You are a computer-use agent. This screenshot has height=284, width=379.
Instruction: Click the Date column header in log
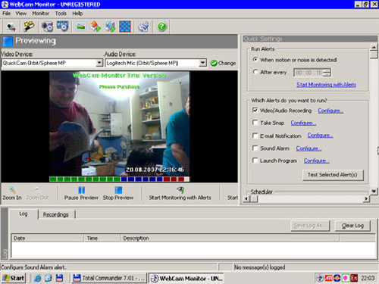click(x=48, y=238)
